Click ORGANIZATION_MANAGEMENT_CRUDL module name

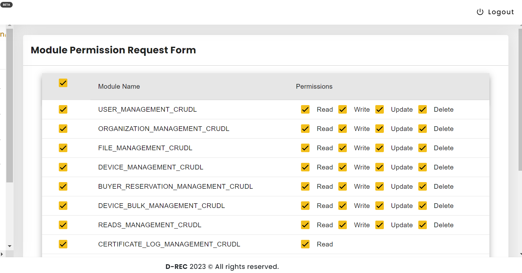(163, 129)
